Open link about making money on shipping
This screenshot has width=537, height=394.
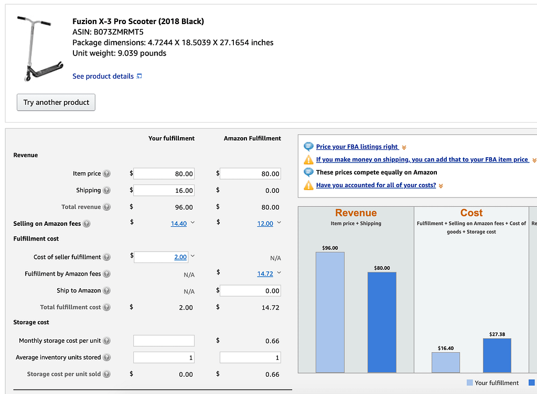click(x=422, y=159)
